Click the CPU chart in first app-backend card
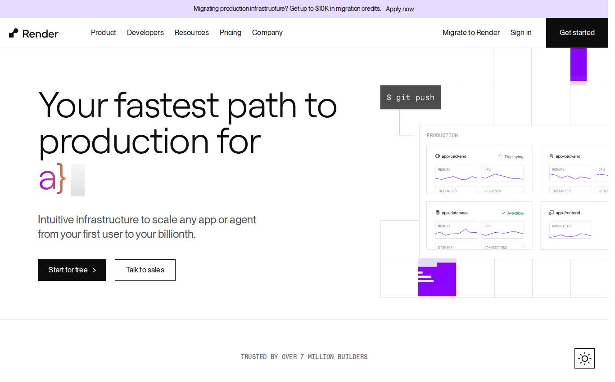 tap(502, 173)
